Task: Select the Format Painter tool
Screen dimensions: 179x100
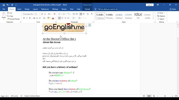Action: 13,19
